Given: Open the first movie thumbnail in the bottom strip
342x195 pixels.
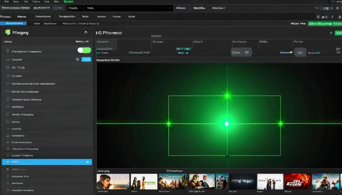Looking at the screenshot, I should [x=113, y=182].
